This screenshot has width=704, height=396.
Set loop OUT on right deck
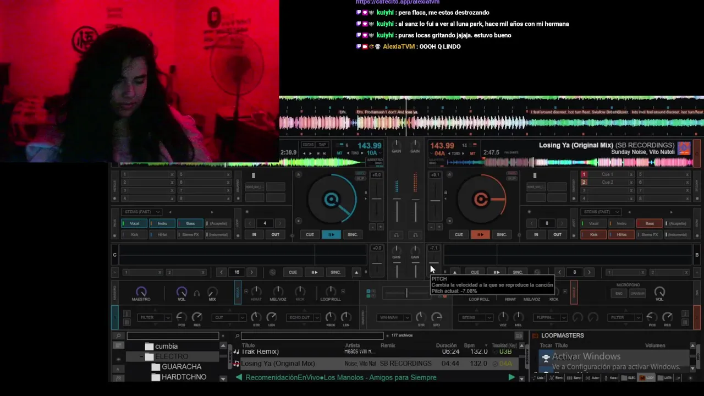(x=557, y=234)
